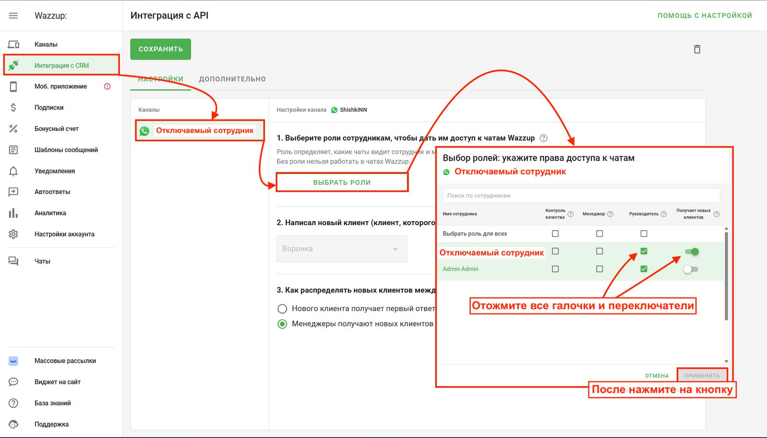Open Notifications bell icon in sidebar
The image size is (767, 438).
tap(14, 171)
